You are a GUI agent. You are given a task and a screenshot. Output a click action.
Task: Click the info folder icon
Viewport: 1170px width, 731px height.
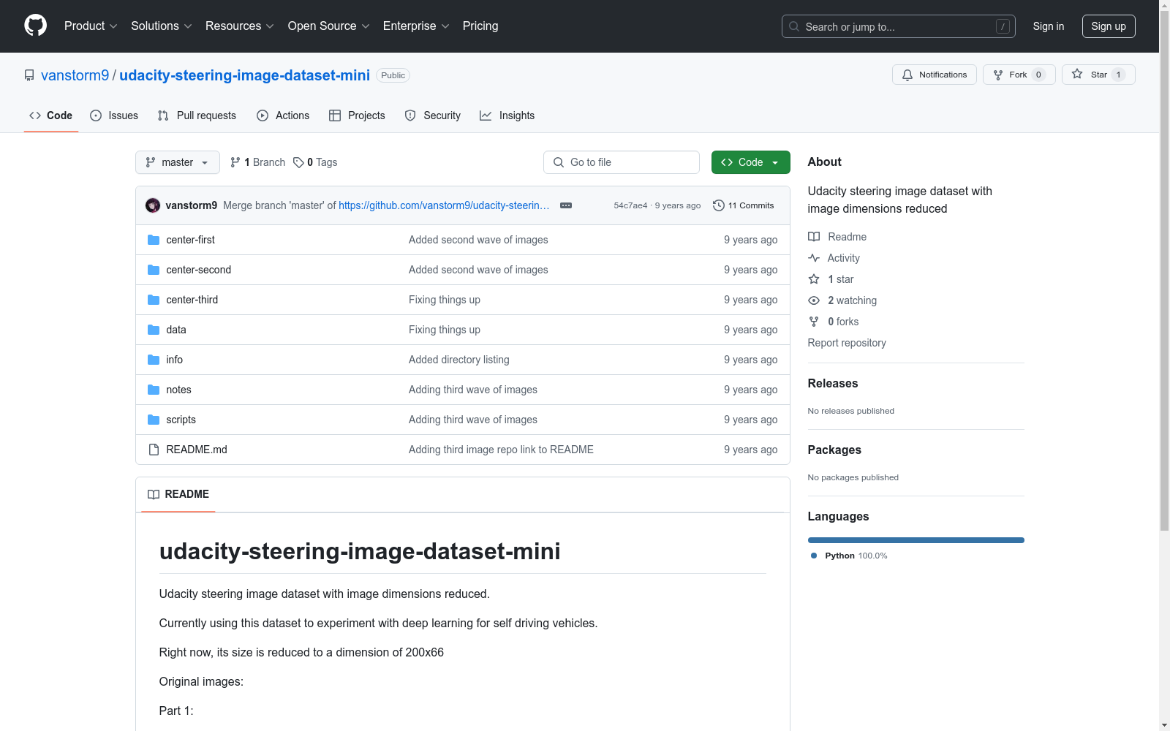click(154, 360)
